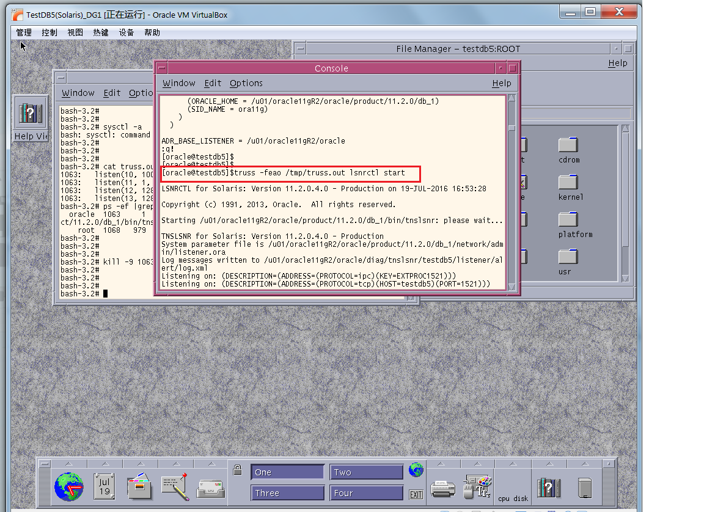Open VirtualBox 视图 menu
Image resolution: width=704 pixels, height=512 pixels.
[75, 32]
